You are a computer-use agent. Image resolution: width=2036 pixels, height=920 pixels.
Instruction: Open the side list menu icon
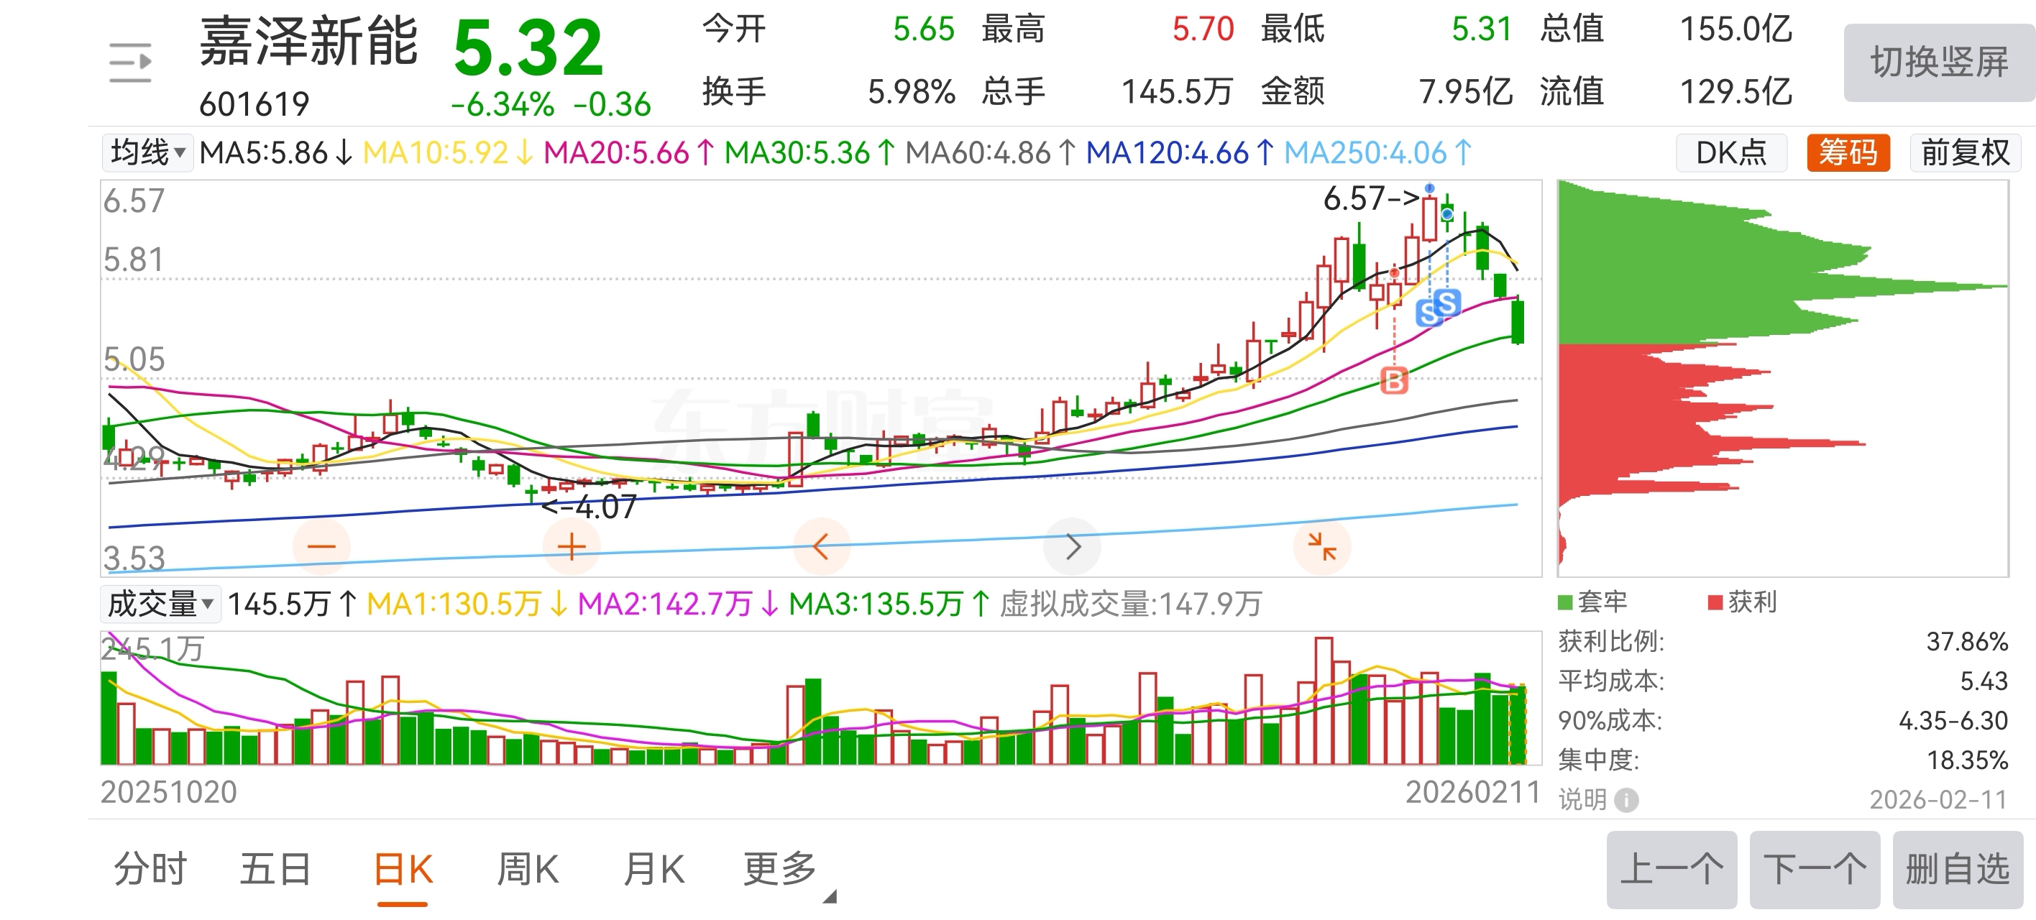(x=130, y=63)
